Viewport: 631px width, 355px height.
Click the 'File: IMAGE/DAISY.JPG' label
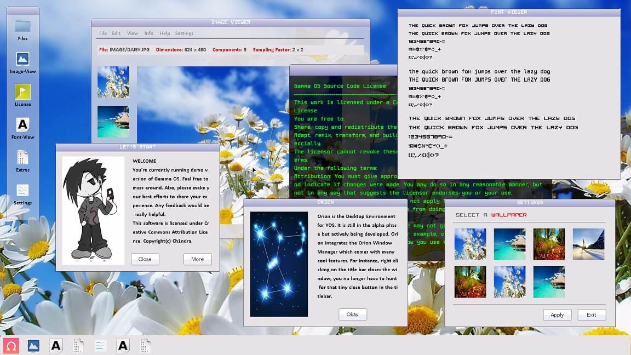tap(124, 50)
